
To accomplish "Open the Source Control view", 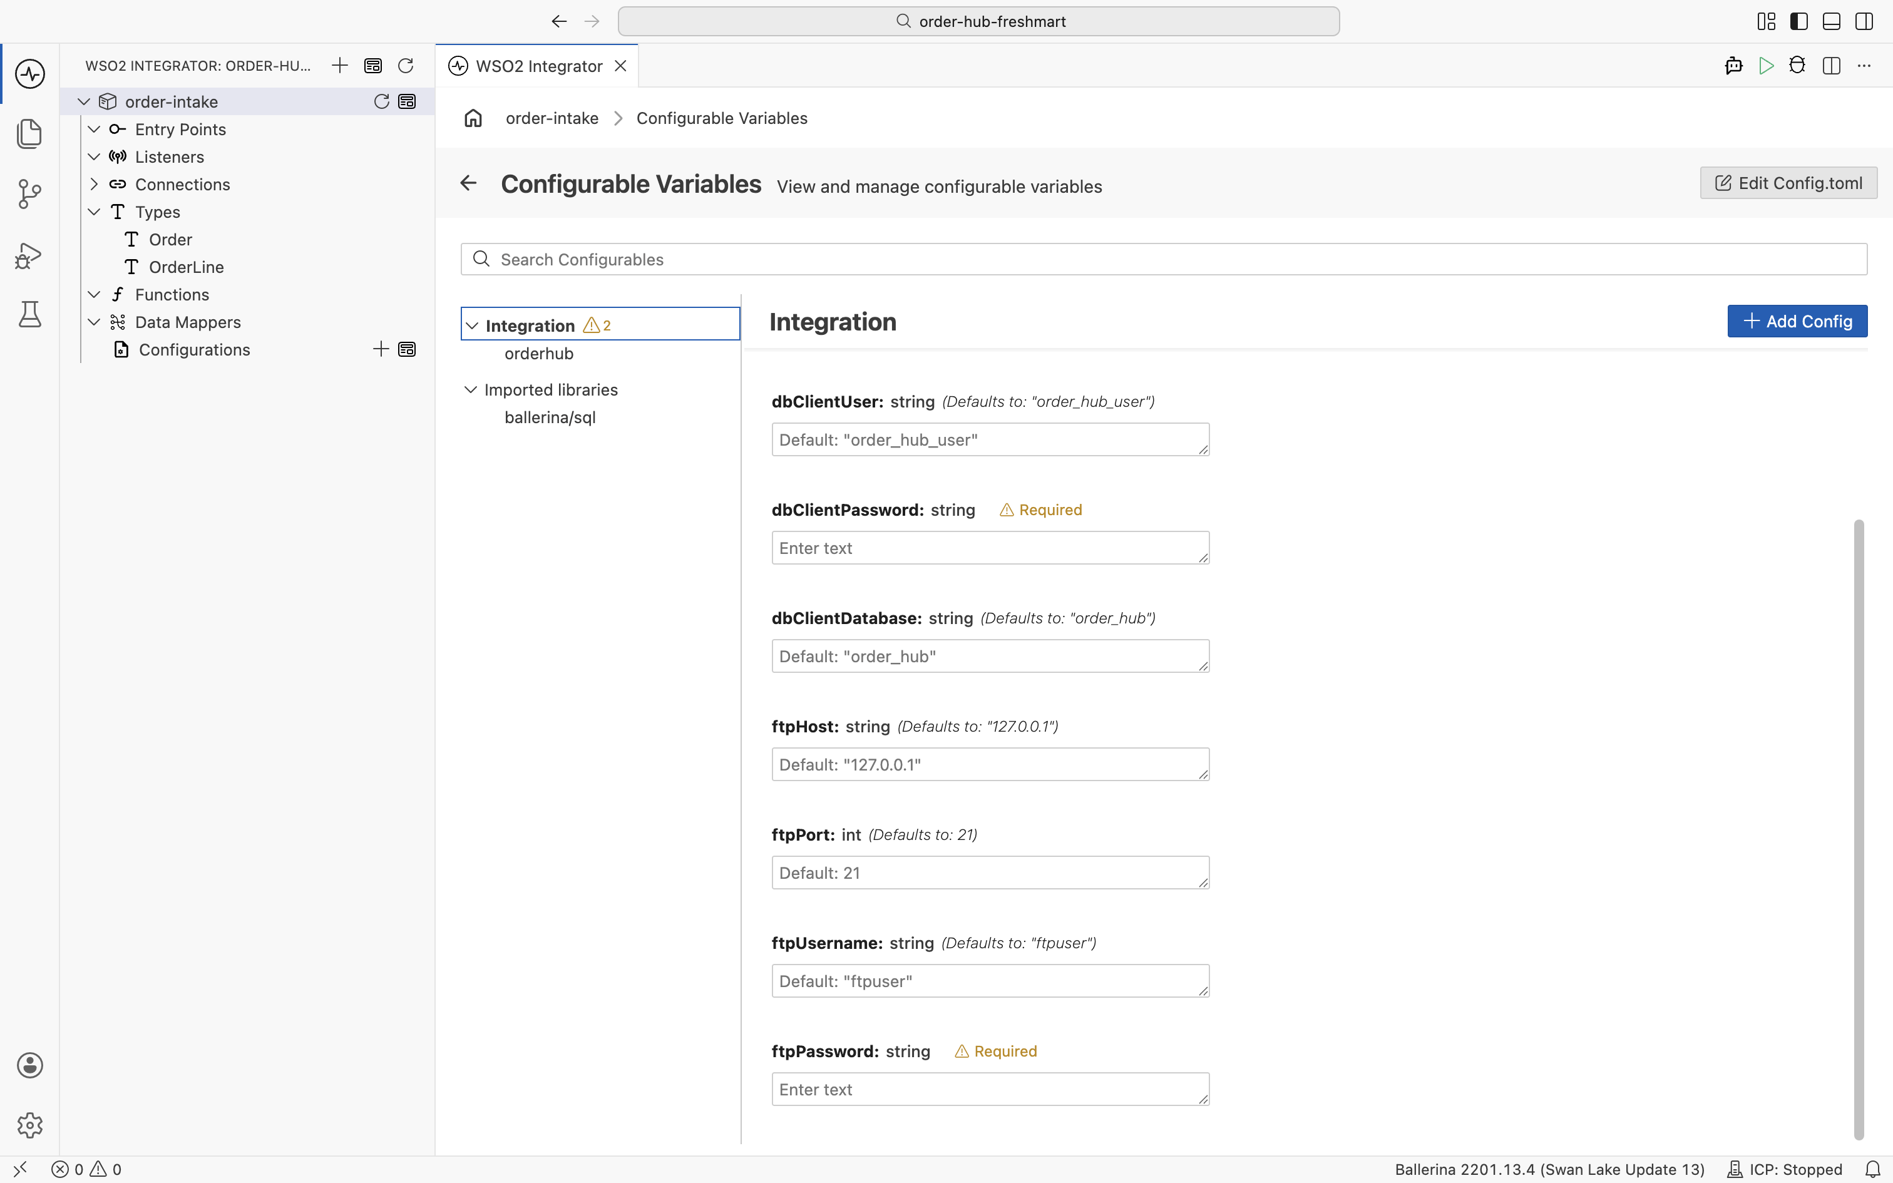I will pyautogui.click(x=29, y=193).
